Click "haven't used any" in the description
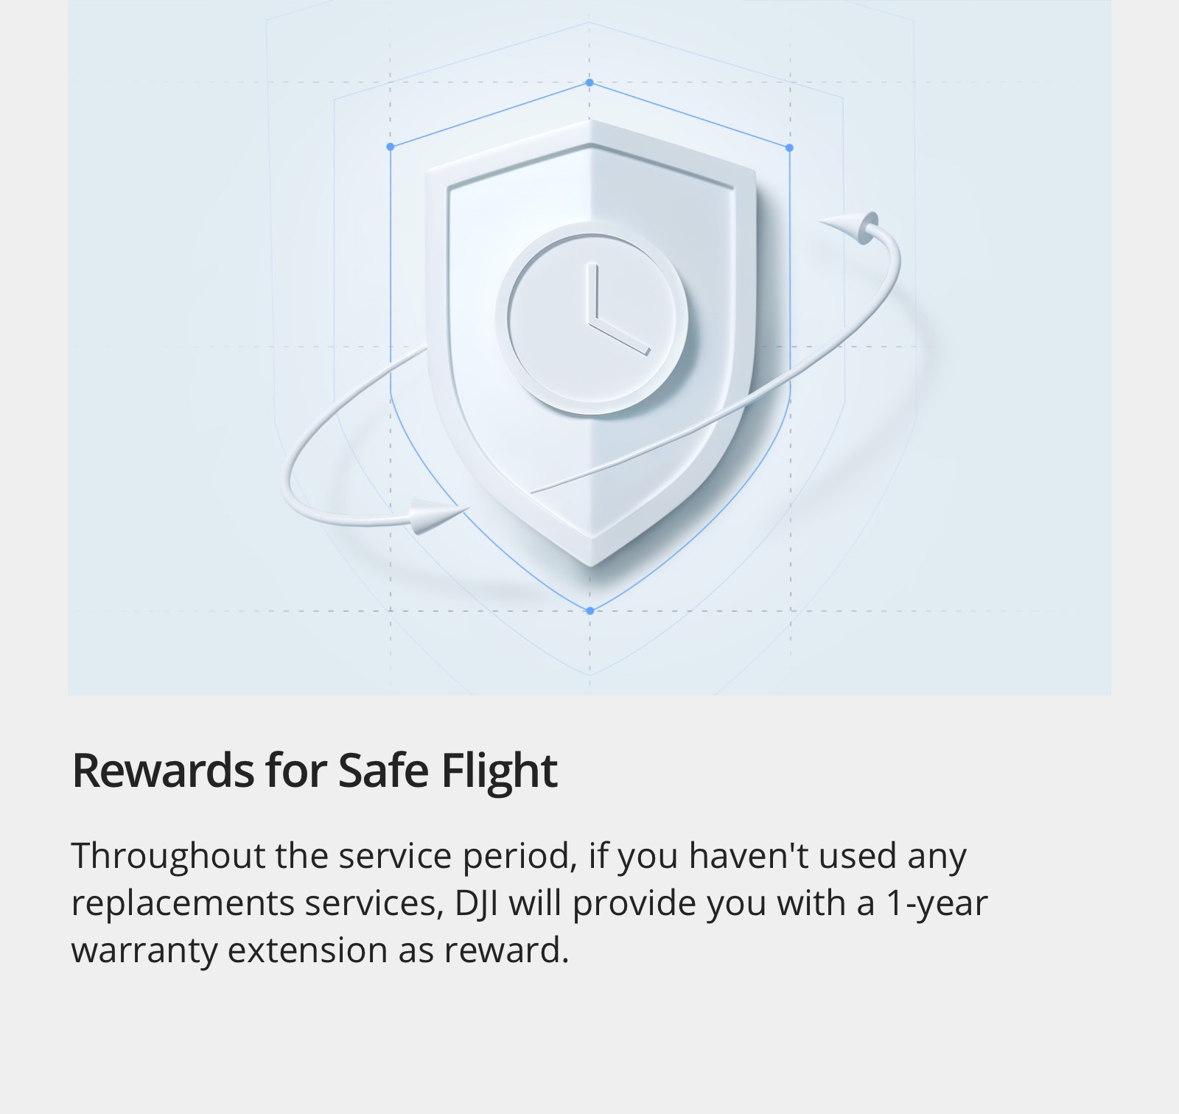Screen dimensions: 1179x1114 pos(827,856)
